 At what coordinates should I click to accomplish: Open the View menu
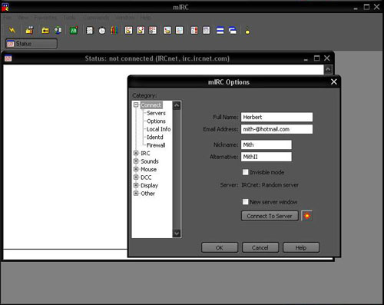[x=23, y=18]
